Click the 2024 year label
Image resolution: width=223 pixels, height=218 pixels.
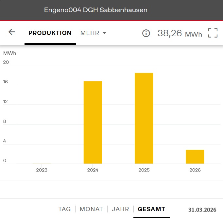pyautogui.click(x=93, y=170)
